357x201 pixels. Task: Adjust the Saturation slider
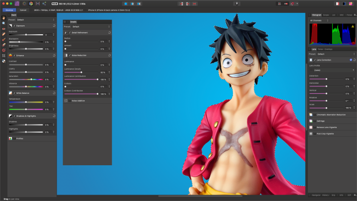26,79
